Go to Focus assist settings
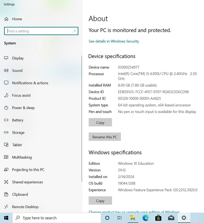Screen dimensions: 204x223 (21, 95)
